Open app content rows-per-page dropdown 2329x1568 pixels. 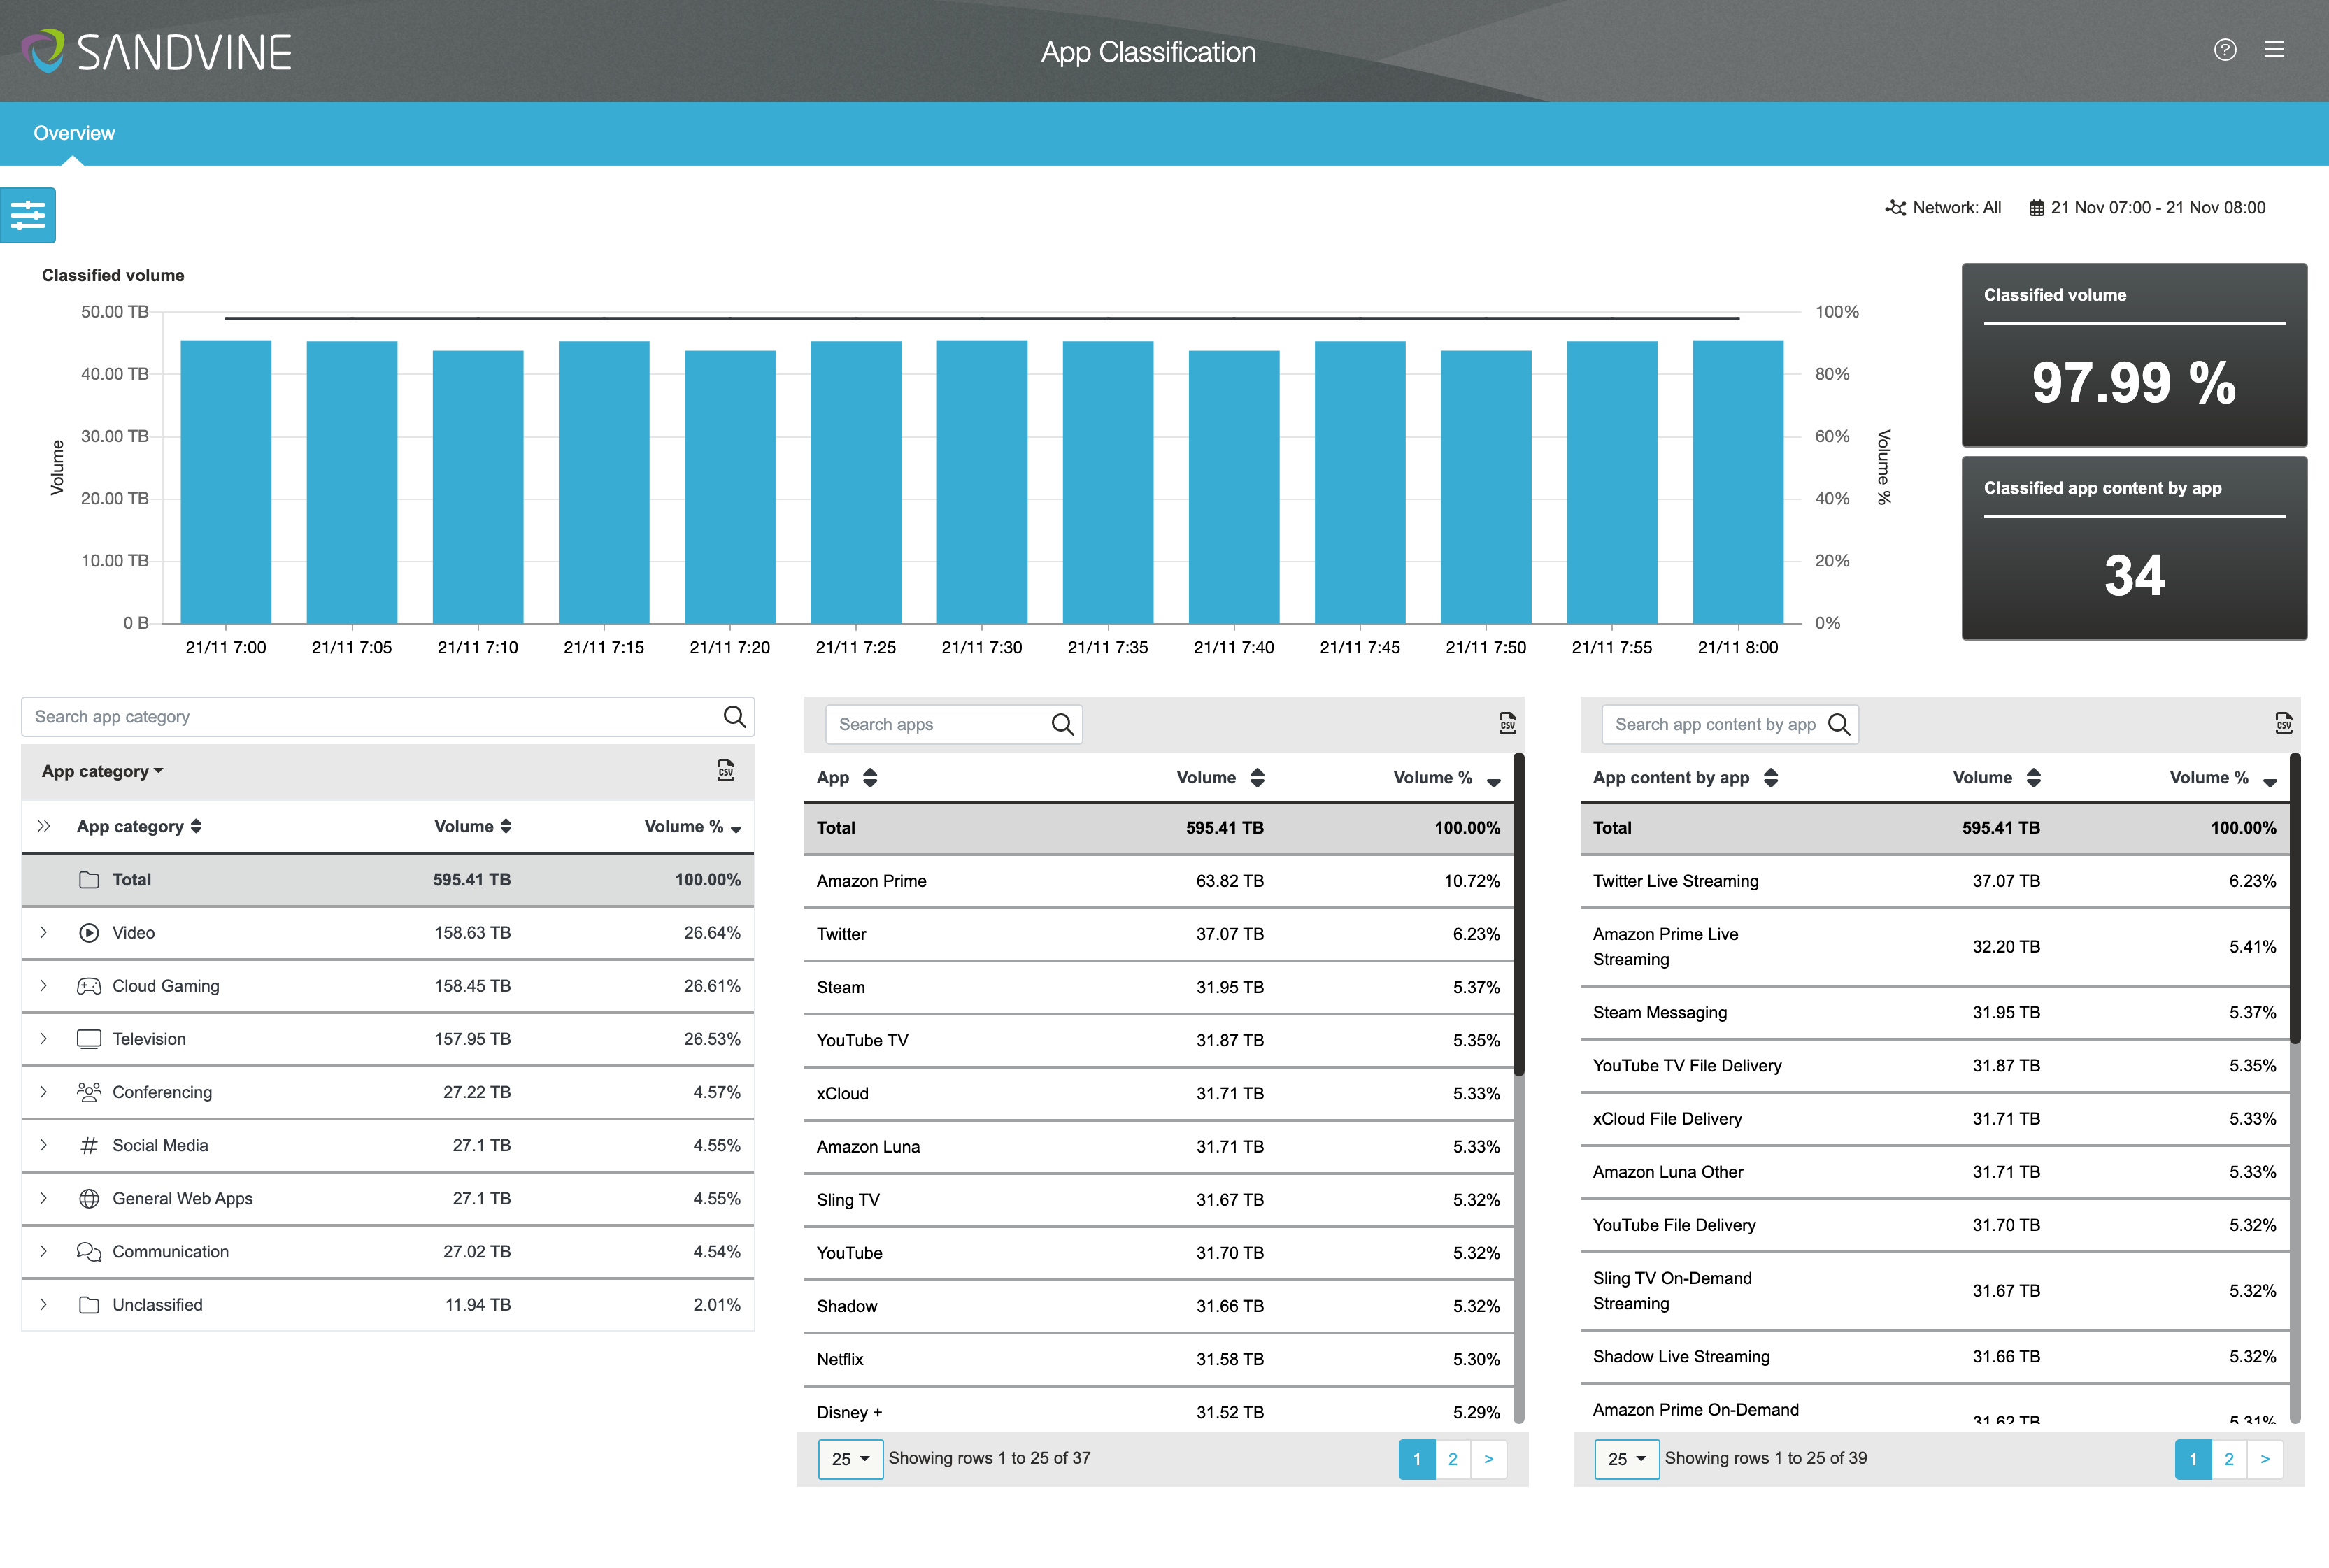tap(1626, 1459)
